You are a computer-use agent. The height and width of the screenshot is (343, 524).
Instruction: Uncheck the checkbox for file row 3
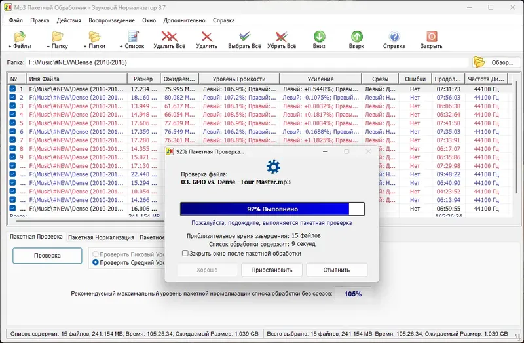(12, 106)
